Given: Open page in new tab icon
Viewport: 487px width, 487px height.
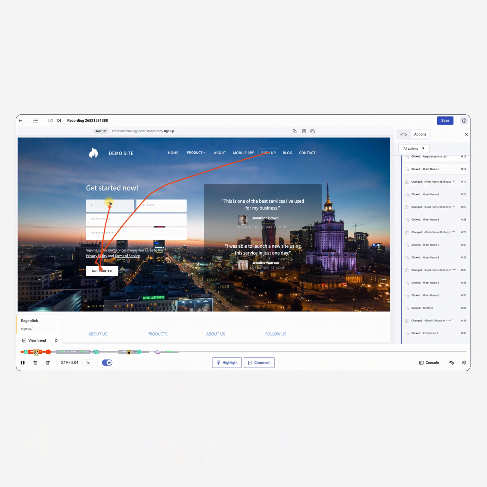Looking at the screenshot, I should pyautogui.click(x=304, y=131).
